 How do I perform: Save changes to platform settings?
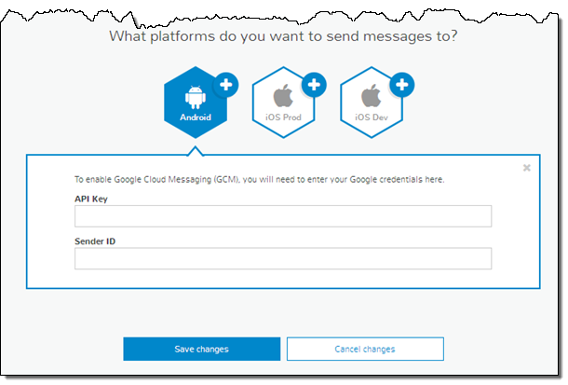coord(201,349)
